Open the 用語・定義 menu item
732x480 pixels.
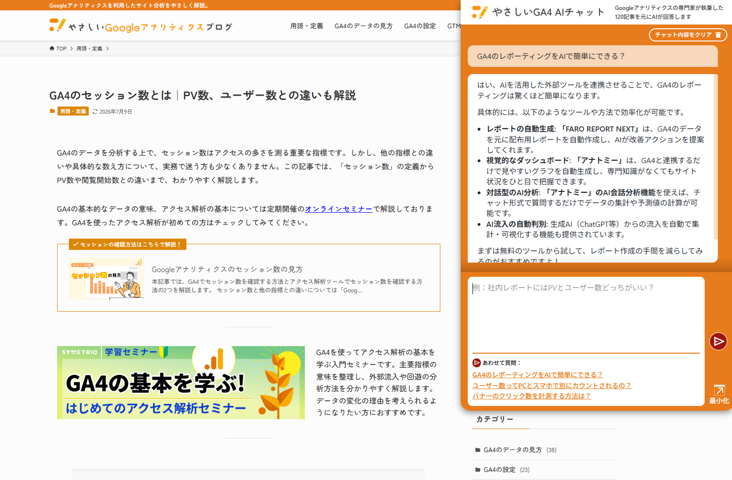pyautogui.click(x=307, y=26)
